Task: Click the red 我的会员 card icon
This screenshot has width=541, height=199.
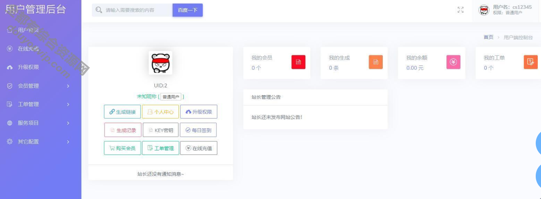Action: coord(298,62)
